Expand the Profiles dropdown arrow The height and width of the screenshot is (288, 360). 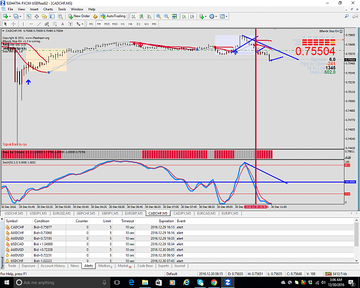[20, 16]
